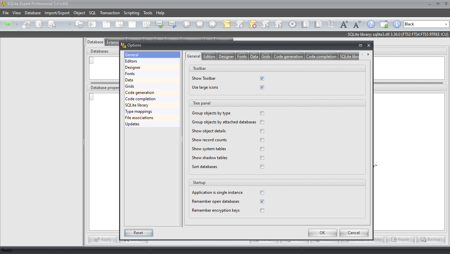Open the dropdown arrow beside the EXIT icon
This screenshot has width=450, height=254.
pyautogui.click(x=17, y=24)
